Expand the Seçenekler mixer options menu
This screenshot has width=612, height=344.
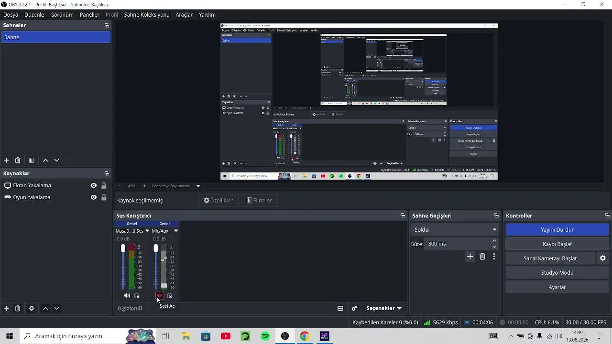[x=384, y=309]
